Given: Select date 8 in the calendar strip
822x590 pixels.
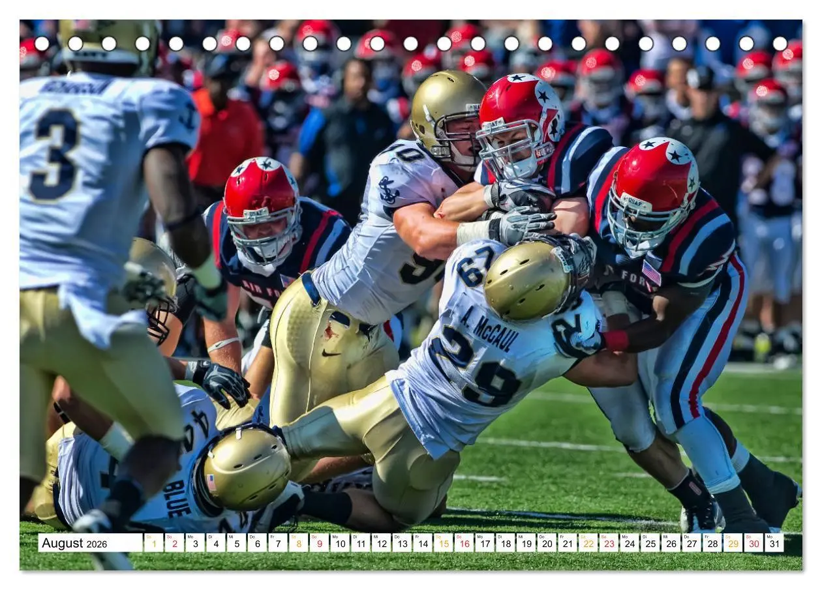Looking at the screenshot, I should point(298,543).
